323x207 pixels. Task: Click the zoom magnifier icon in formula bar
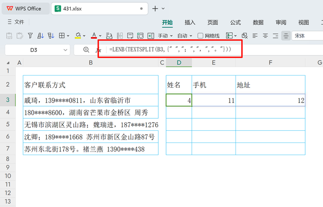[86, 49]
